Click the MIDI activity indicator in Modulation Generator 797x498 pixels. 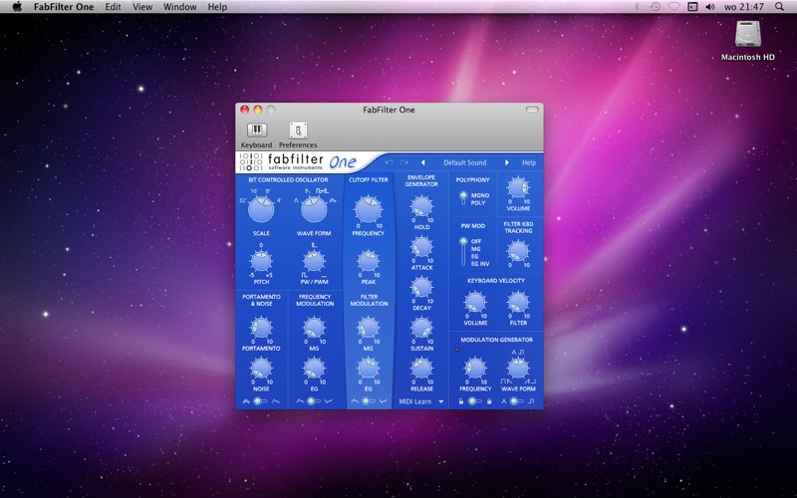pos(457,350)
